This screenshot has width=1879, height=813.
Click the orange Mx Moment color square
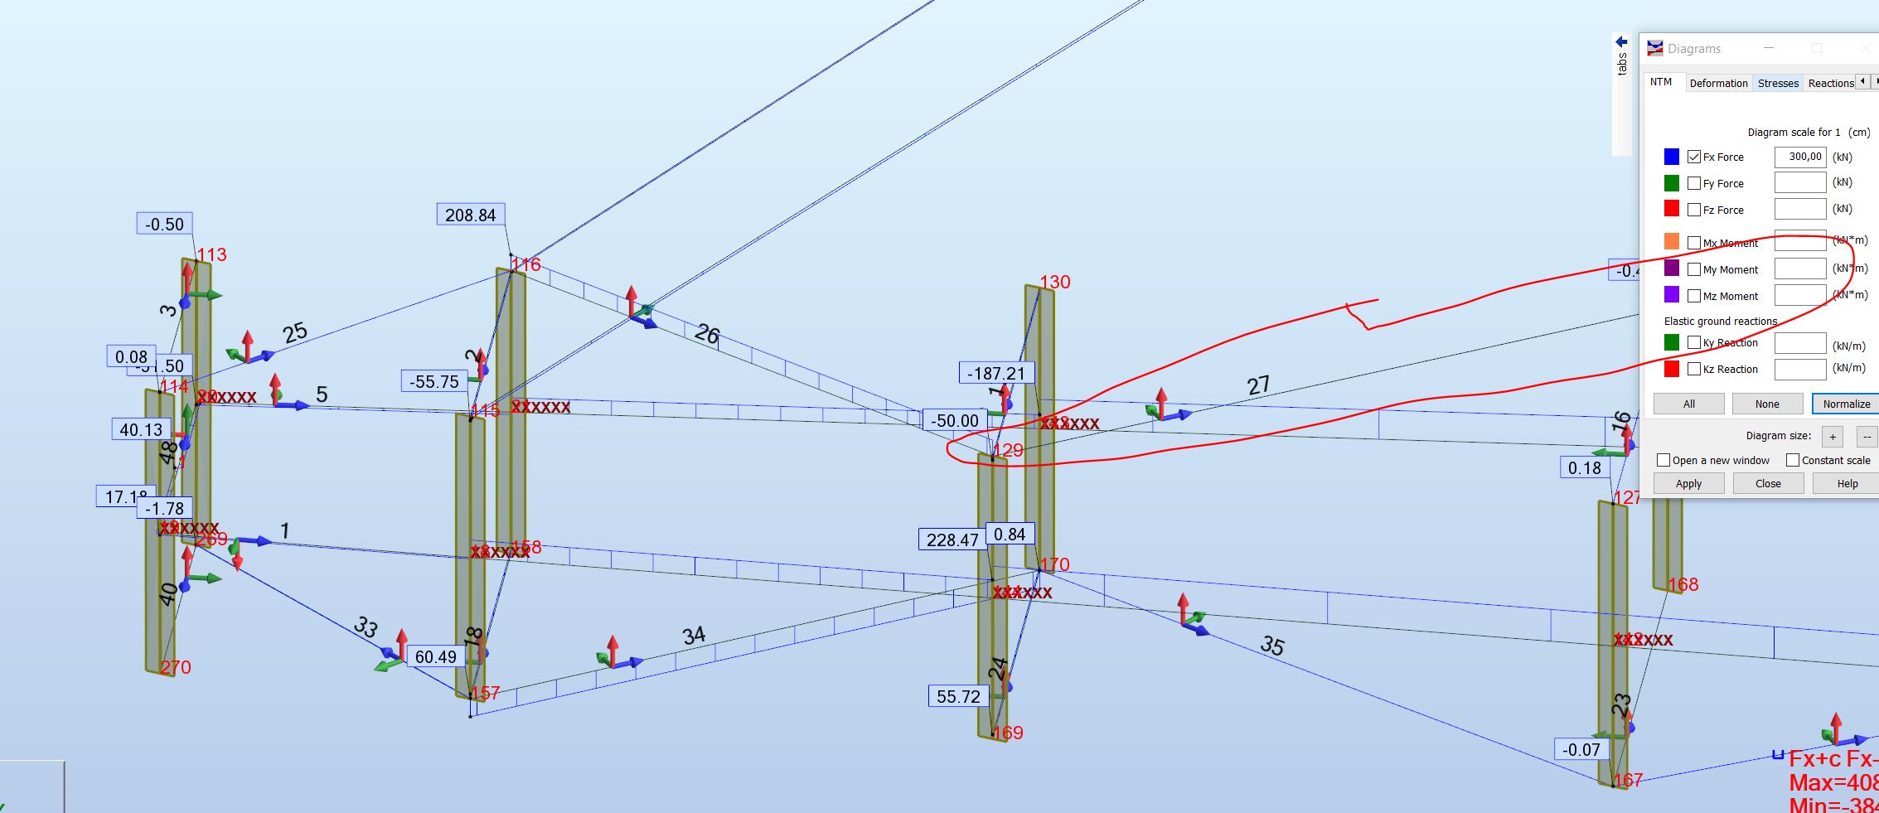1673,242
